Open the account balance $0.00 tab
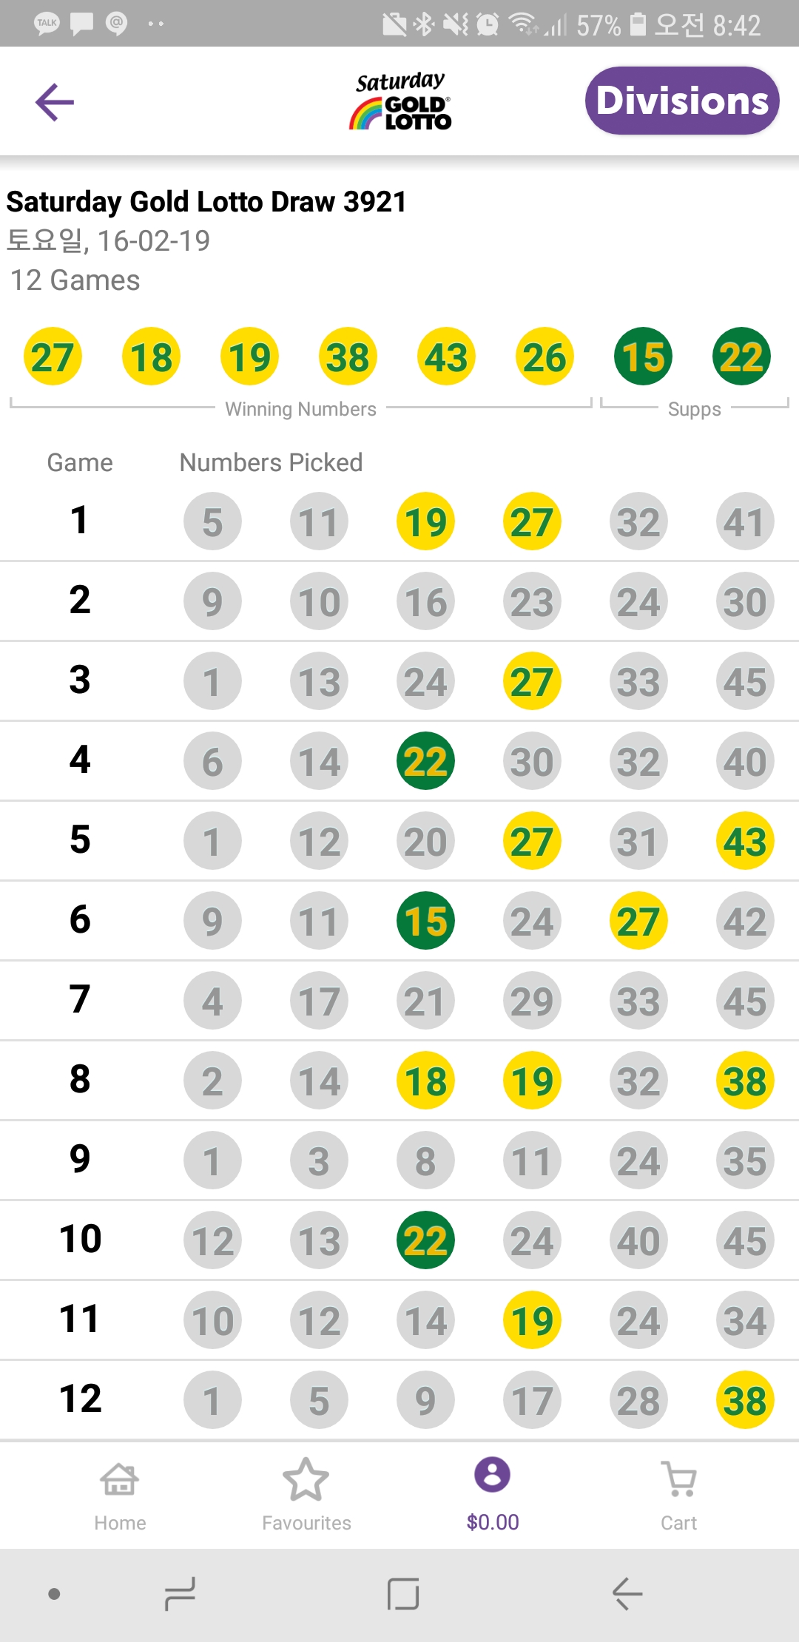Image resolution: width=799 pixels, height=1642 pixels. (493, 1494)
